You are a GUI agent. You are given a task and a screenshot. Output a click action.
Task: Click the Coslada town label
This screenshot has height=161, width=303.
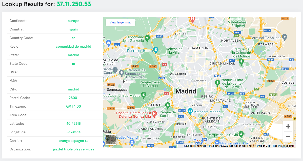[x=288, y=83]
